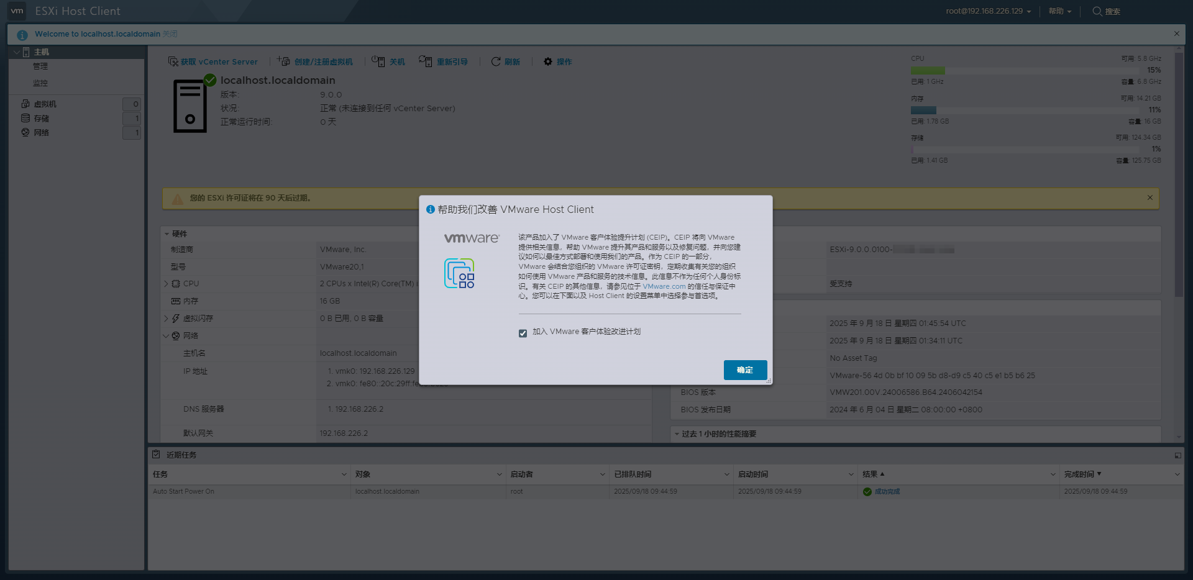The height and width of the screenshot is (580, 1193).
Task: Select the 存储 sidebar icon
Action: [x=25, y=118]
